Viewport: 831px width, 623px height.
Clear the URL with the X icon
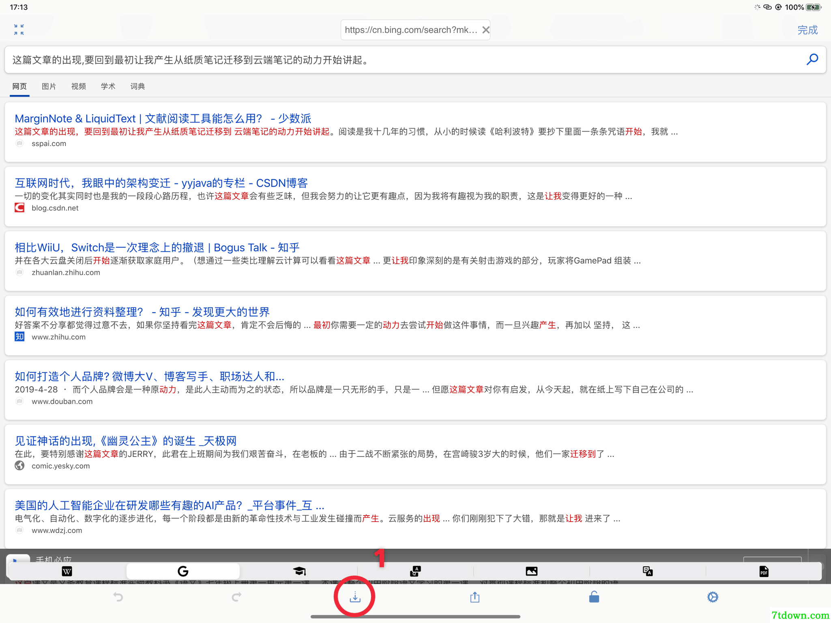(x=485, y=30)
